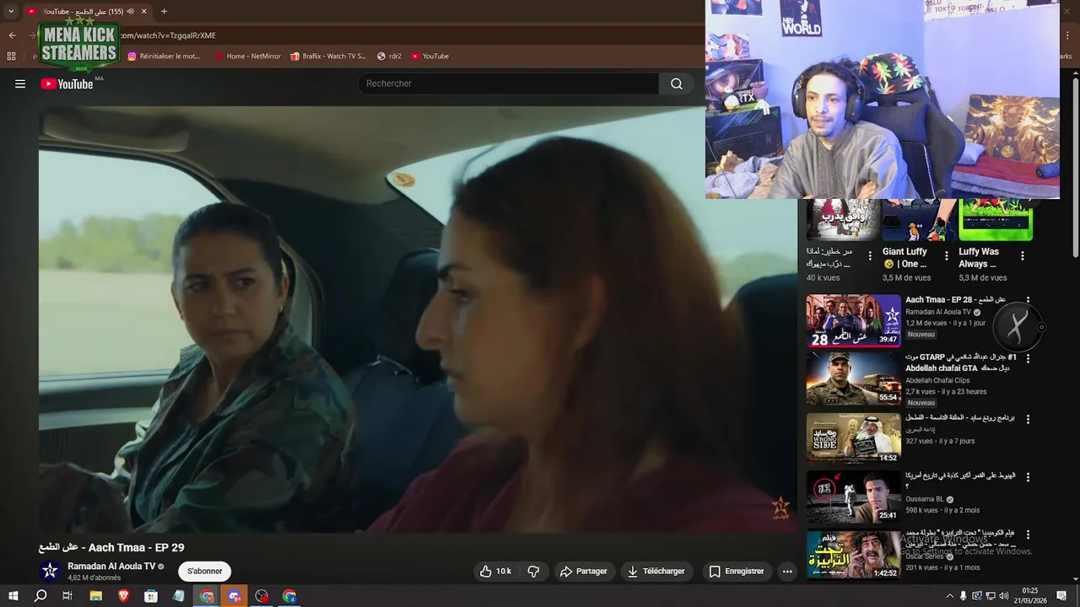Open options menu for 40 k vues video
This screenshot has width=1080, height=607.
(x=870, y=255)
